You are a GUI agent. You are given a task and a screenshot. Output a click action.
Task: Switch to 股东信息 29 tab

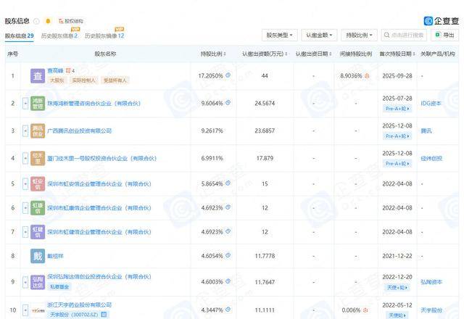[x=20, y=36]
